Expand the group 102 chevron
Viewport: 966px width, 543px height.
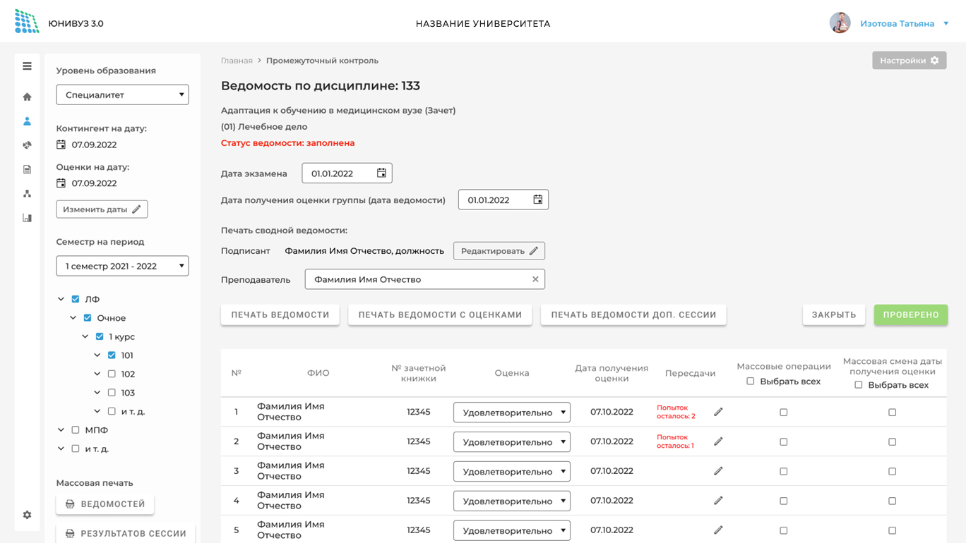pos(97,374)
